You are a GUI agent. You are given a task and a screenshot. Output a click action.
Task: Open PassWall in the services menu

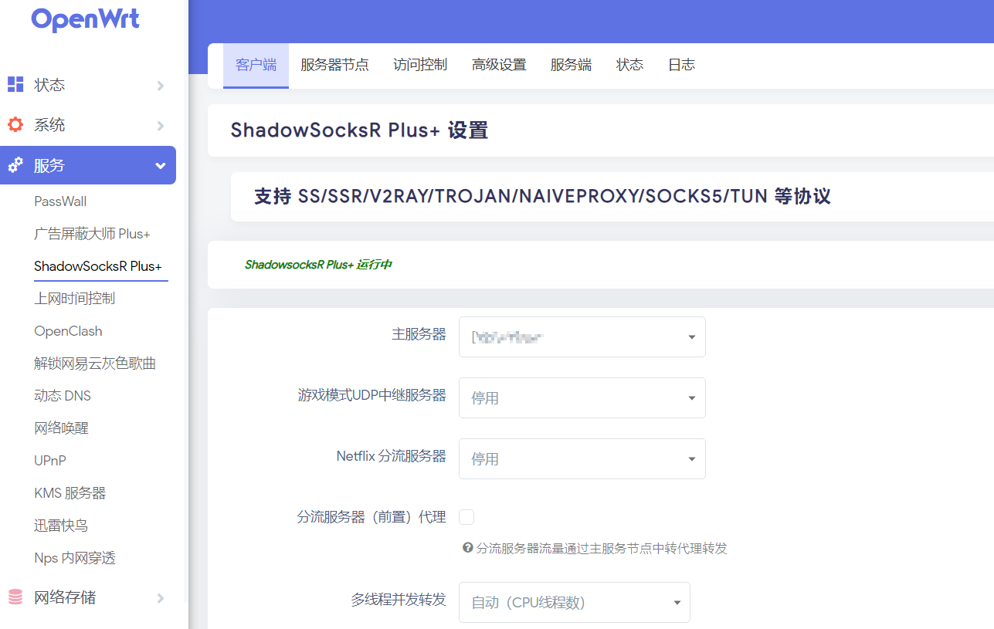(60, 201)
